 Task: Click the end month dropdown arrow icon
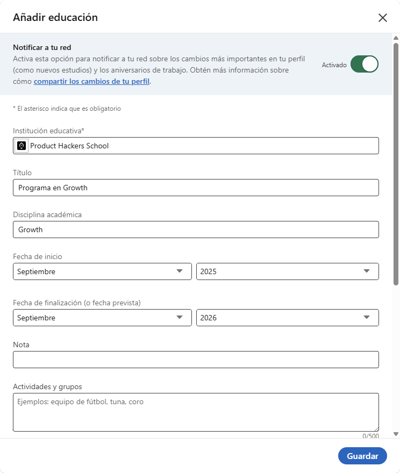pos(180,317)
